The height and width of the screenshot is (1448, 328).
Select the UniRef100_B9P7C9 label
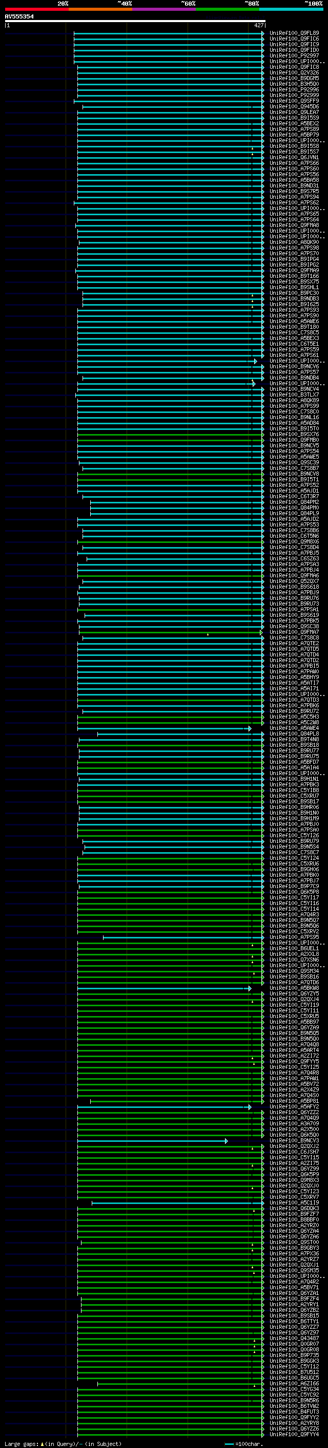pyautogui.click(x=294, y=887)
